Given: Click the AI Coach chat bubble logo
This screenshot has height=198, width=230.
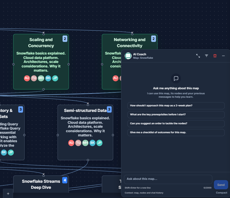Looking at the screenshot, I should tap(128, 56).
